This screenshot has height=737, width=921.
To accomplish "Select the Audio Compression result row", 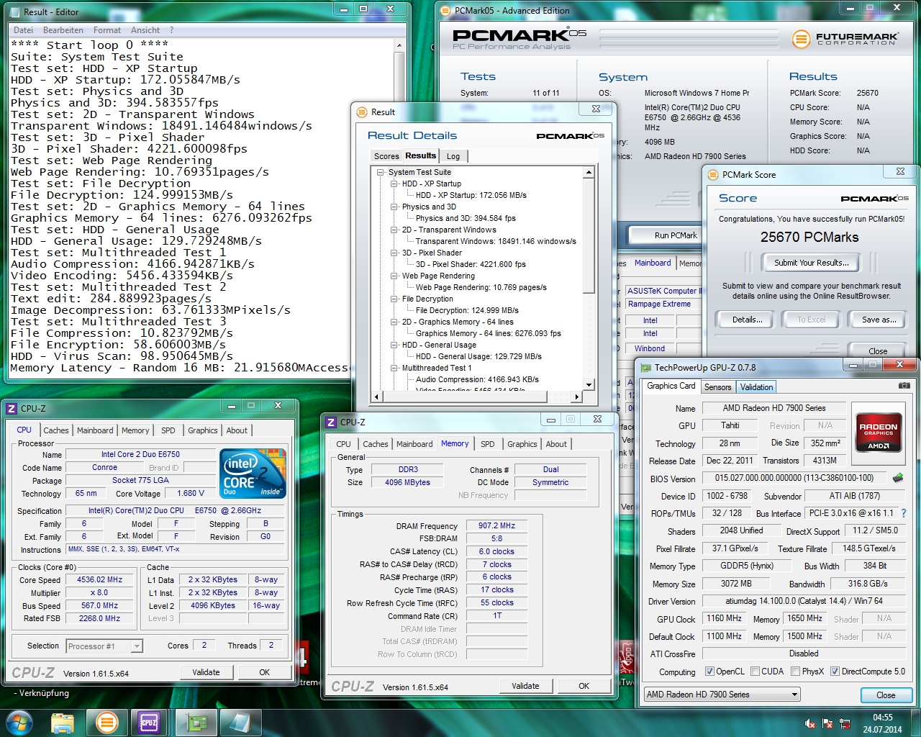I will tap(477, 379).
